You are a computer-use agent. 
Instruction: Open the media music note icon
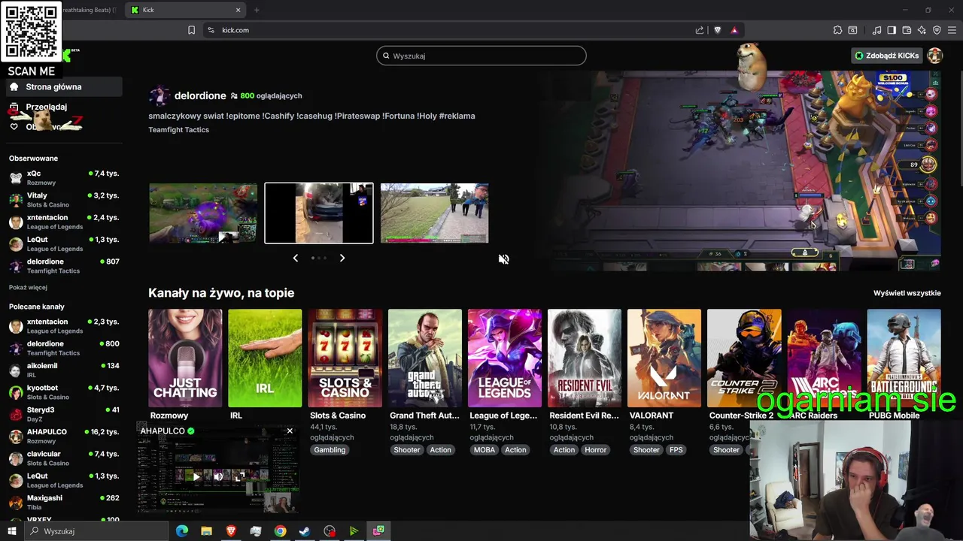point(876,30)
